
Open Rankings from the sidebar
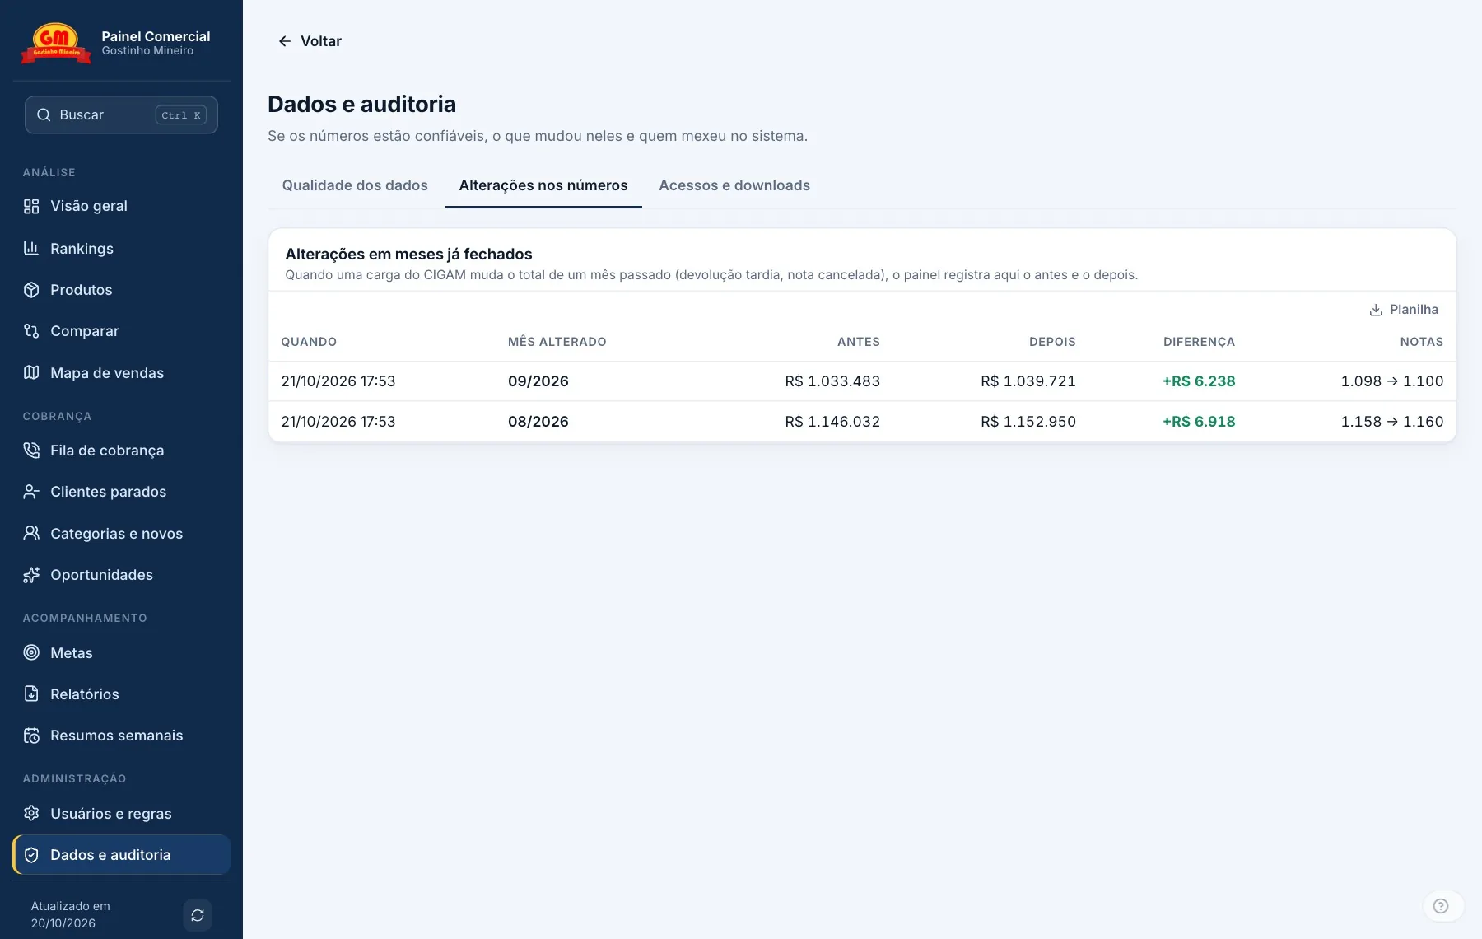click(x=82, y=249)
